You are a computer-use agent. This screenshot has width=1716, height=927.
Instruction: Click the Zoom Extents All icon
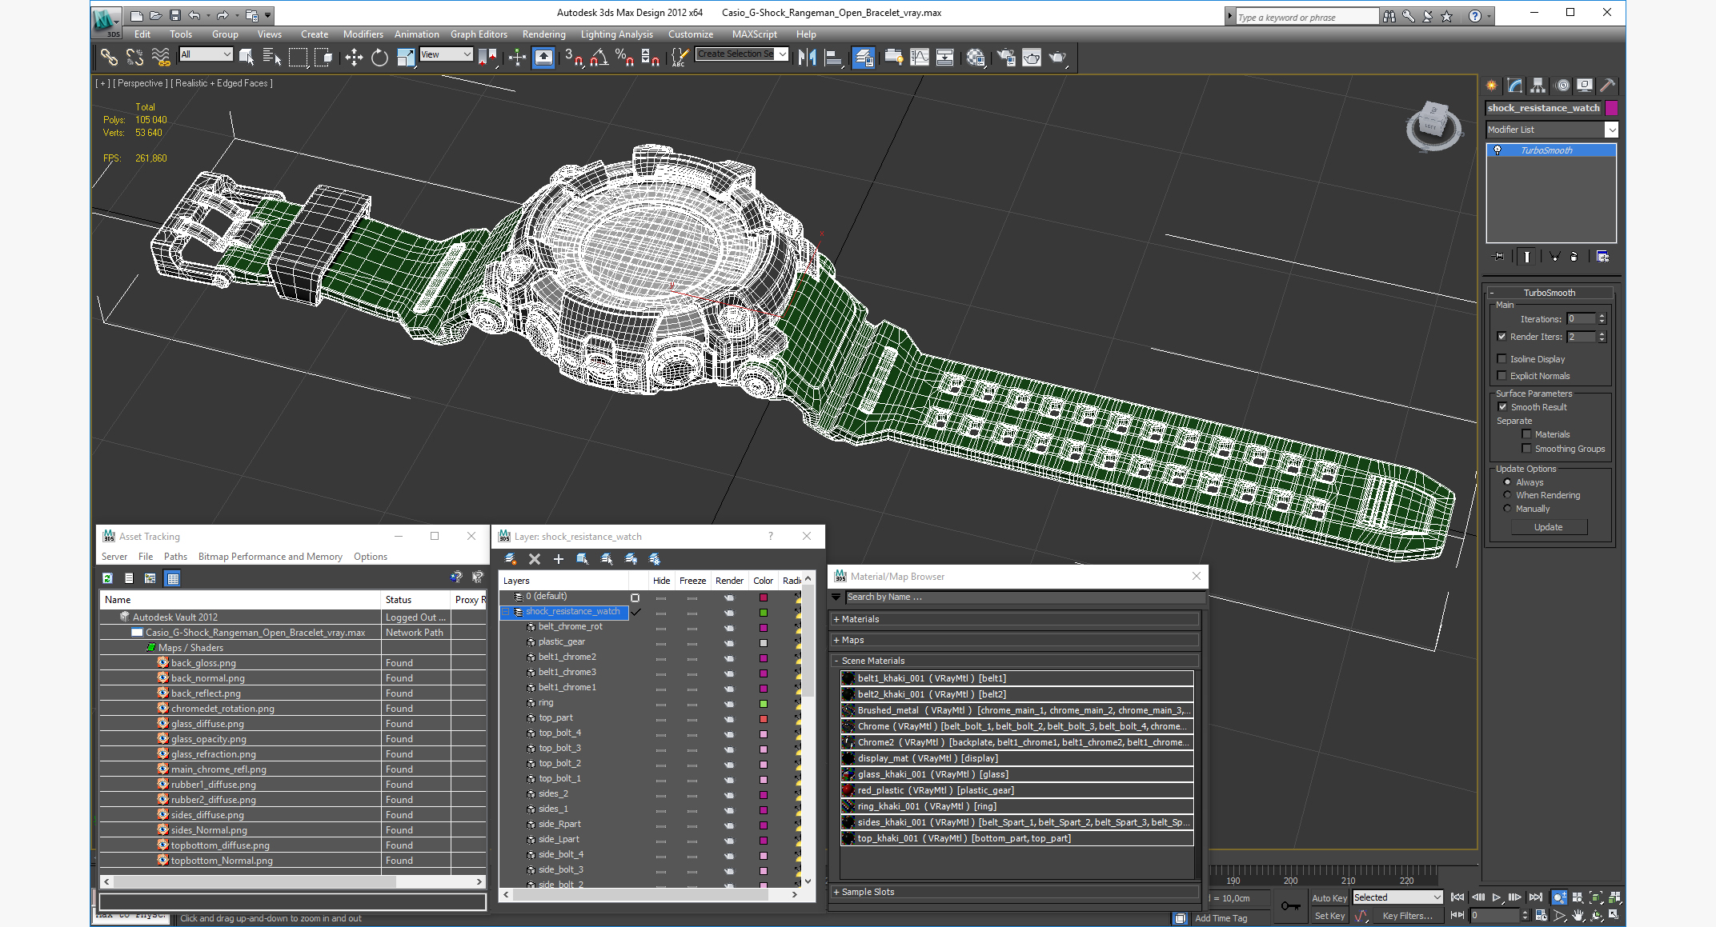(x=1614, y=897)
